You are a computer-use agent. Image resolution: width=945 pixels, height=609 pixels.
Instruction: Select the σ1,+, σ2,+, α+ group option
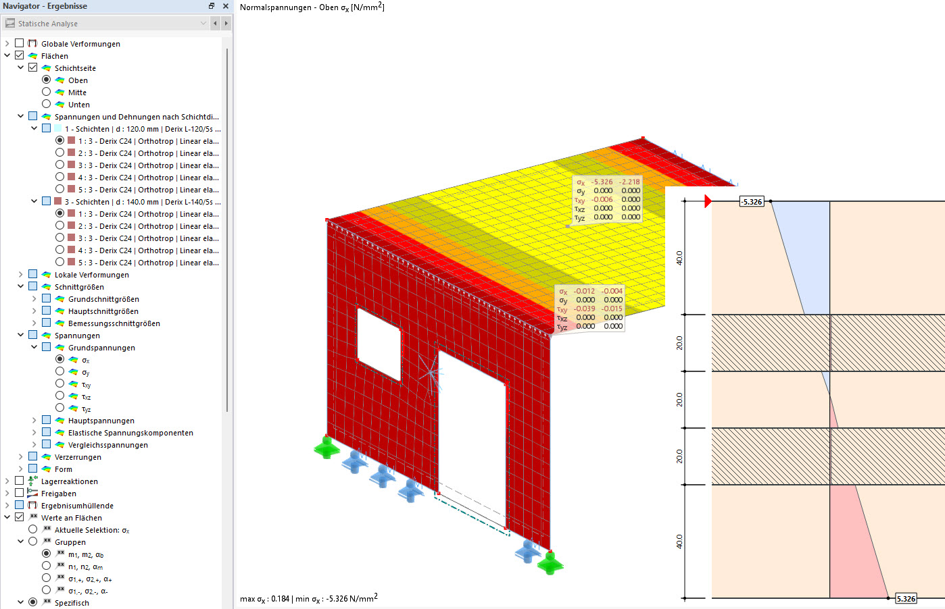click(x=46, y=578)
